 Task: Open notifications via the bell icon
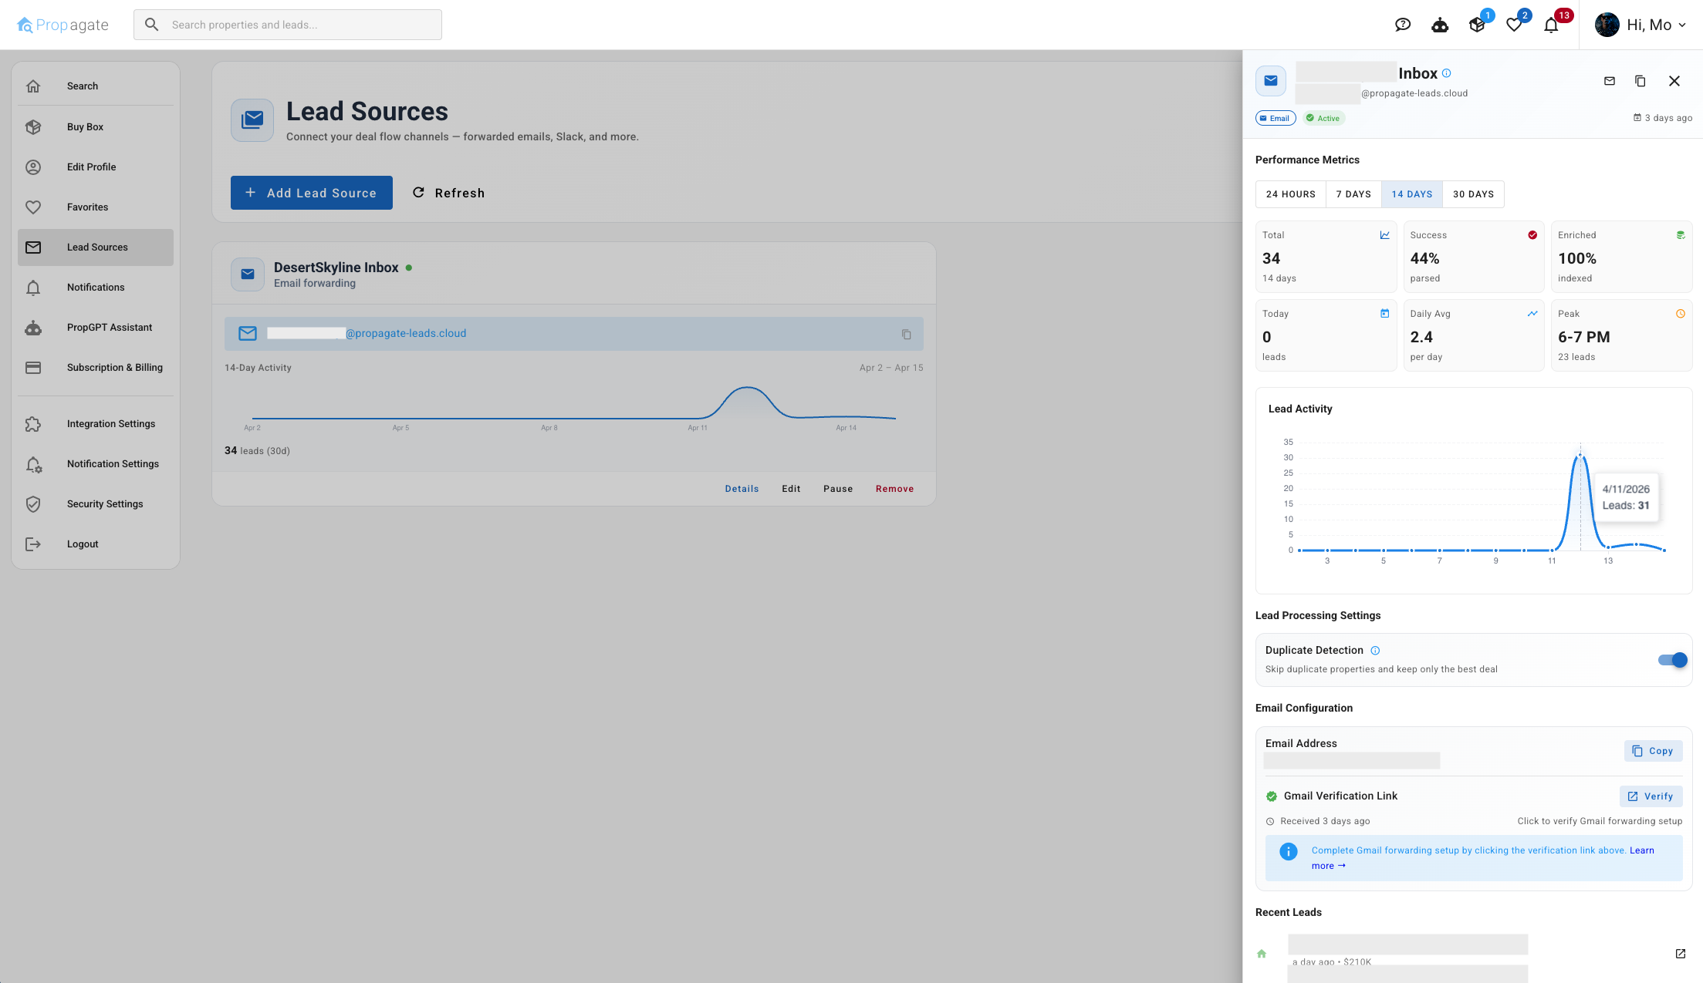click(1551, 24)
